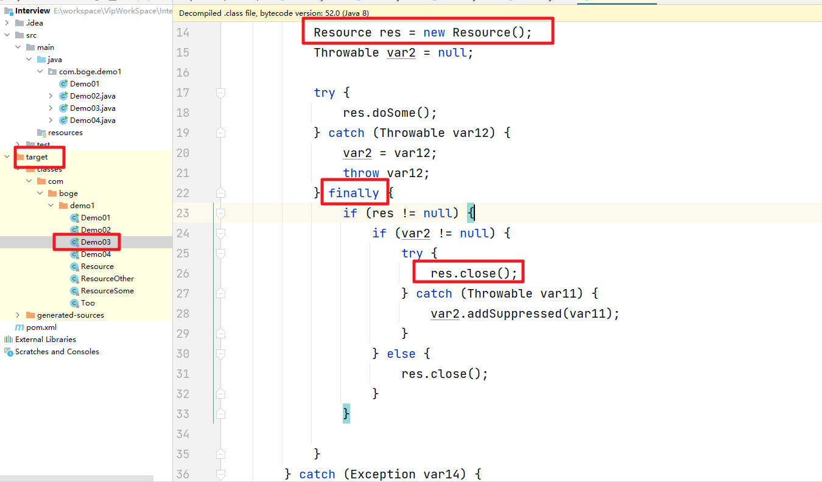This screenshot has width=822, height=482.
Task: Click the External Libraries icon
Action: 9,340
